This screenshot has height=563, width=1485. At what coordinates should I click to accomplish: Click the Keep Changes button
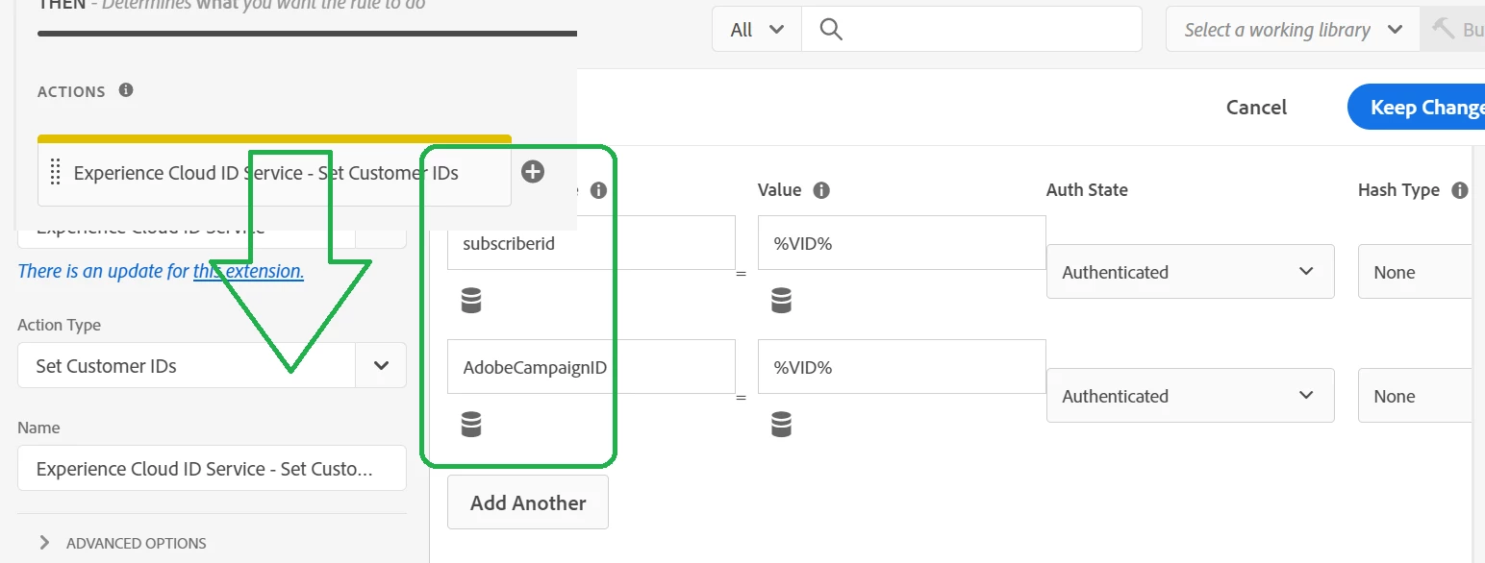coord(1417,108)
